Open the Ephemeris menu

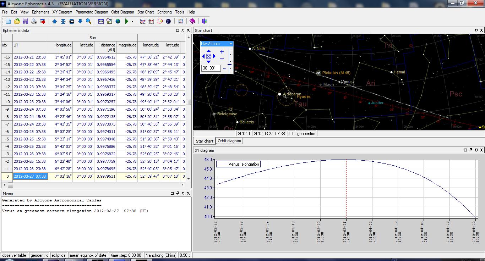[x=40, y=12]
